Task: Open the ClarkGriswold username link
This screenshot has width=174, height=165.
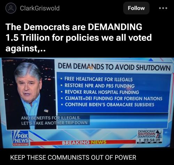Action: coord(40,8)
